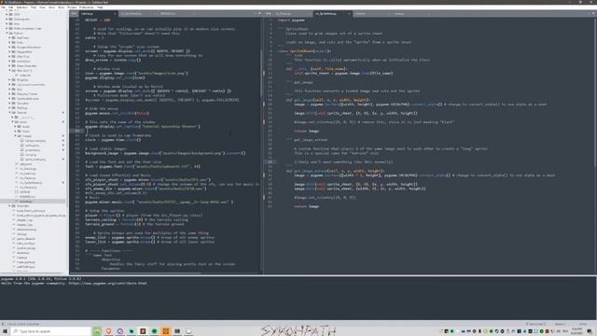This screenshot has height=336, width=597.
Task: Open the File menu
Action: point(4,7)
